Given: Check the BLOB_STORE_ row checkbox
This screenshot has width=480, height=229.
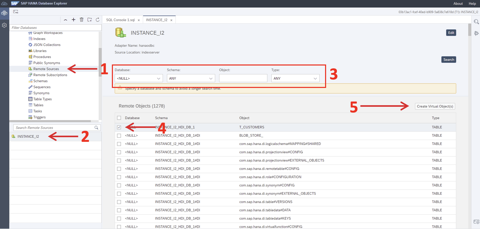Looking at the screenshot, I should click(x=119, y=135).
